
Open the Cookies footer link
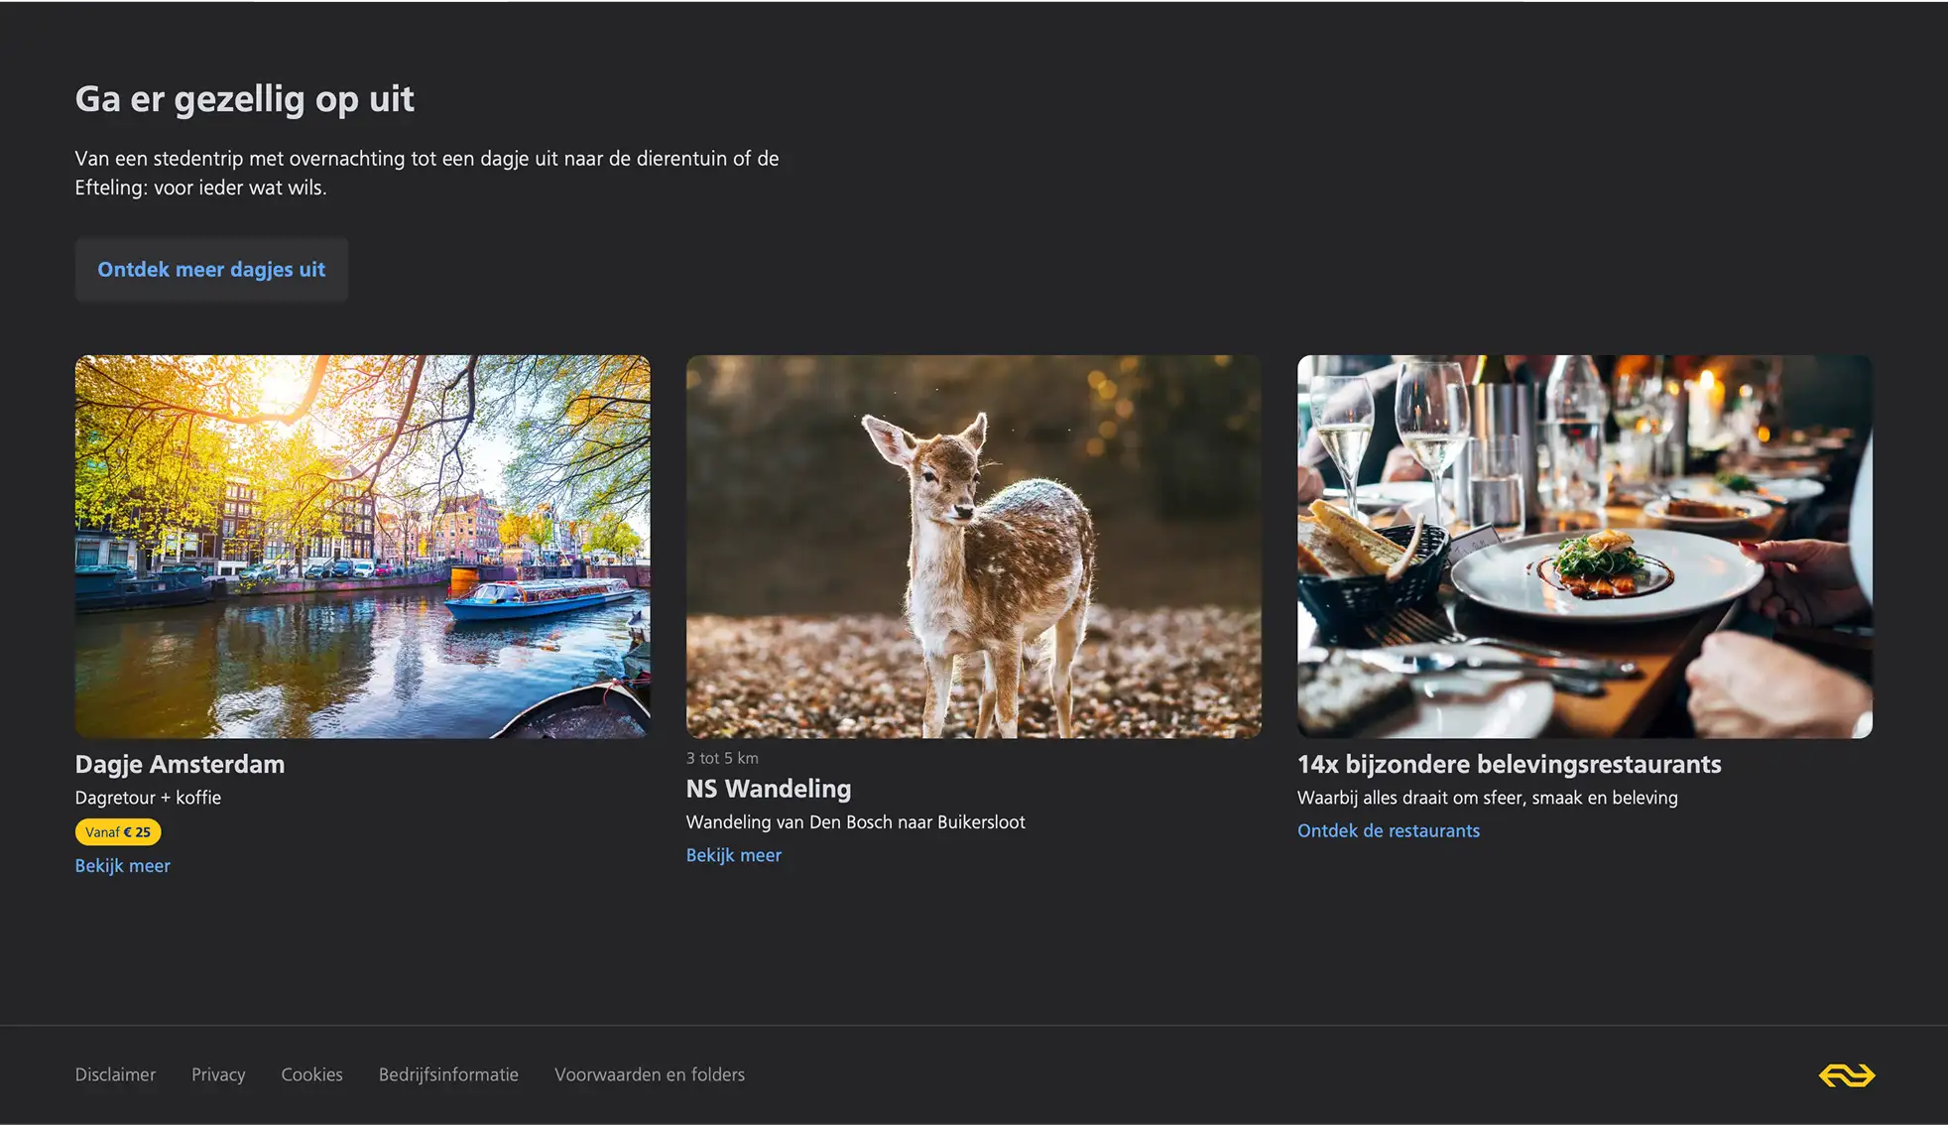click(x=311, y=1074)
